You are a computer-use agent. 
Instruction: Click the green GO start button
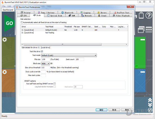click(9, 23)
